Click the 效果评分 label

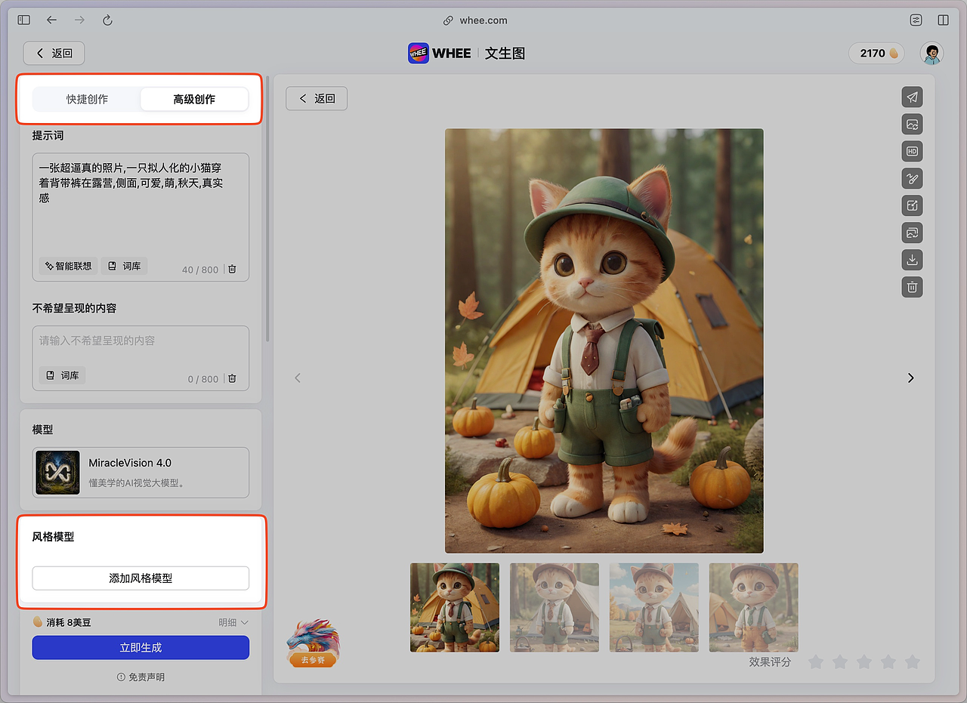point(771,661)
